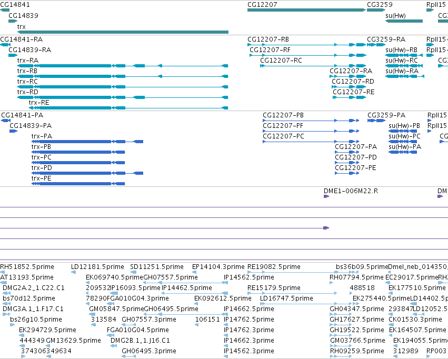The width and height of the screenshot is (448, 359).
Task: Open the trx-RC transcript label
Action: click(27, 82)
